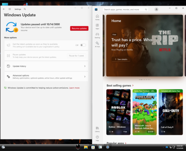Open File Explorer from the taskbar
The height and width of the screenshot is (151, 186).
(86, 147)
